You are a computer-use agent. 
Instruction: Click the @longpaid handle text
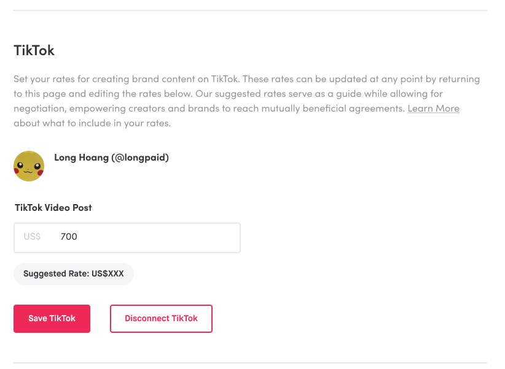click(x=140, y=158)
